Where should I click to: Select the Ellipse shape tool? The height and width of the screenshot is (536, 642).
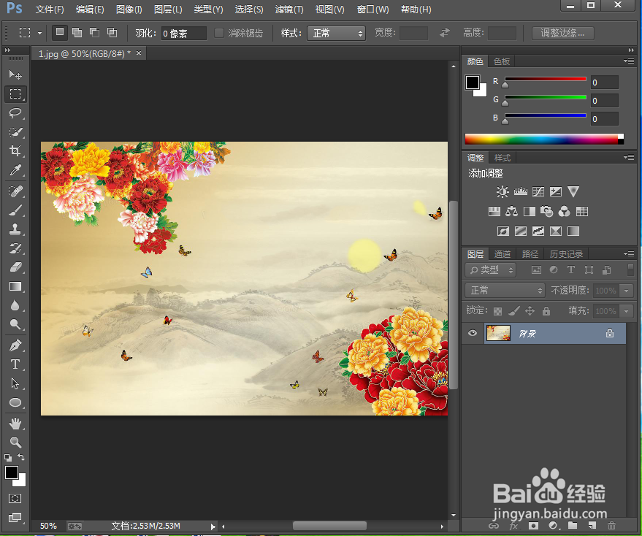tap(15, 402)
